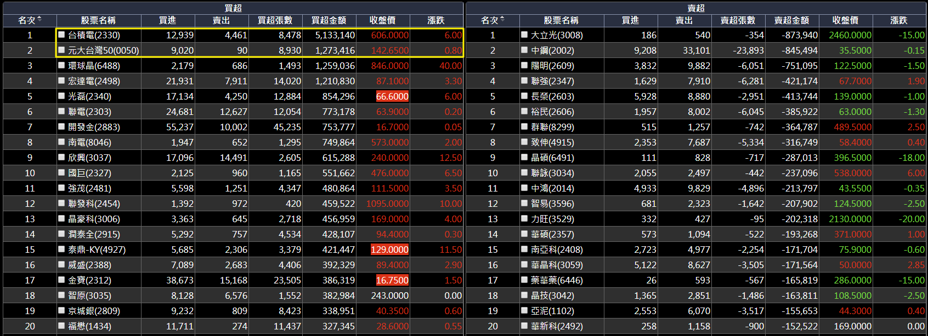This screenshot has width=928, height=336.
Task: Sort by the 買超金額 column header
Action: click(329, 20)
